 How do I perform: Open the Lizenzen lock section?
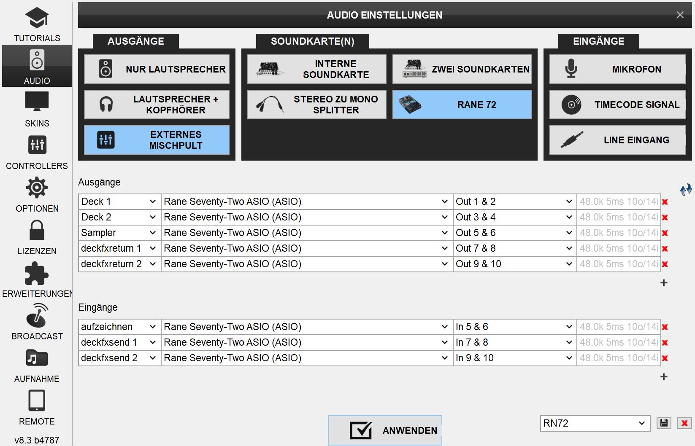37,236
